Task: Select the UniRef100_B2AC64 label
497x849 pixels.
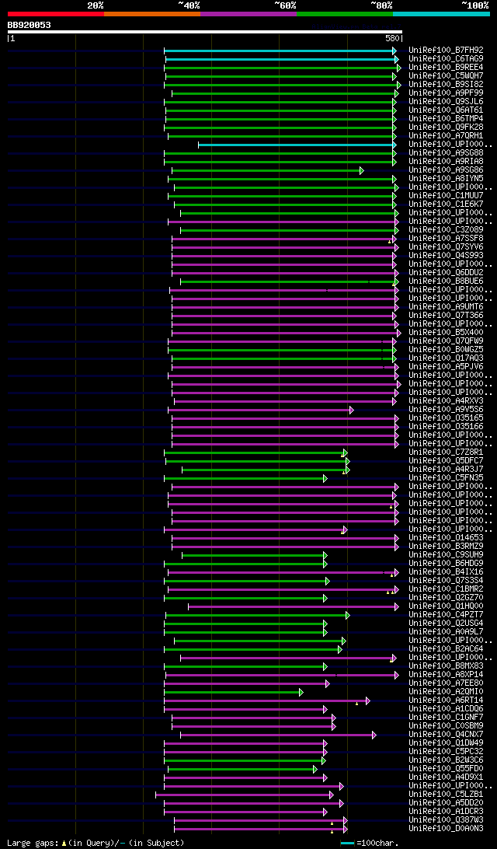Action: pyautogui.click(x=447, y=648)
